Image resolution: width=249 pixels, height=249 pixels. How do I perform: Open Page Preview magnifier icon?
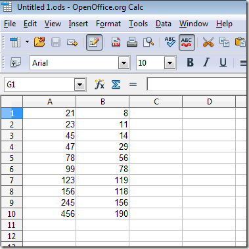coord(148,42)
